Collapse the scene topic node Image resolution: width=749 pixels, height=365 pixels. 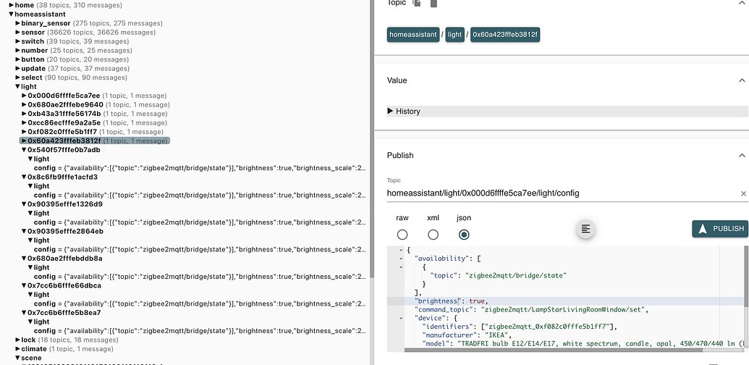[17, 358]
